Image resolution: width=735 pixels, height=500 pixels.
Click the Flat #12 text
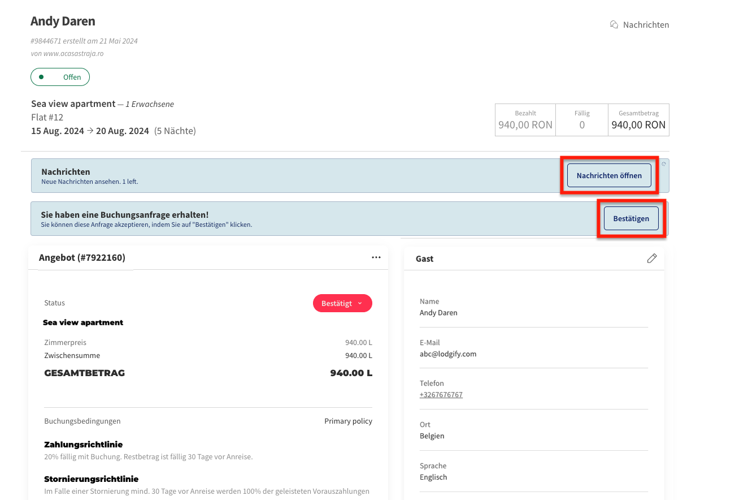tap(47, 118)
